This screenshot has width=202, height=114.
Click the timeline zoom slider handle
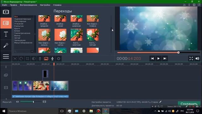[33, 102]
